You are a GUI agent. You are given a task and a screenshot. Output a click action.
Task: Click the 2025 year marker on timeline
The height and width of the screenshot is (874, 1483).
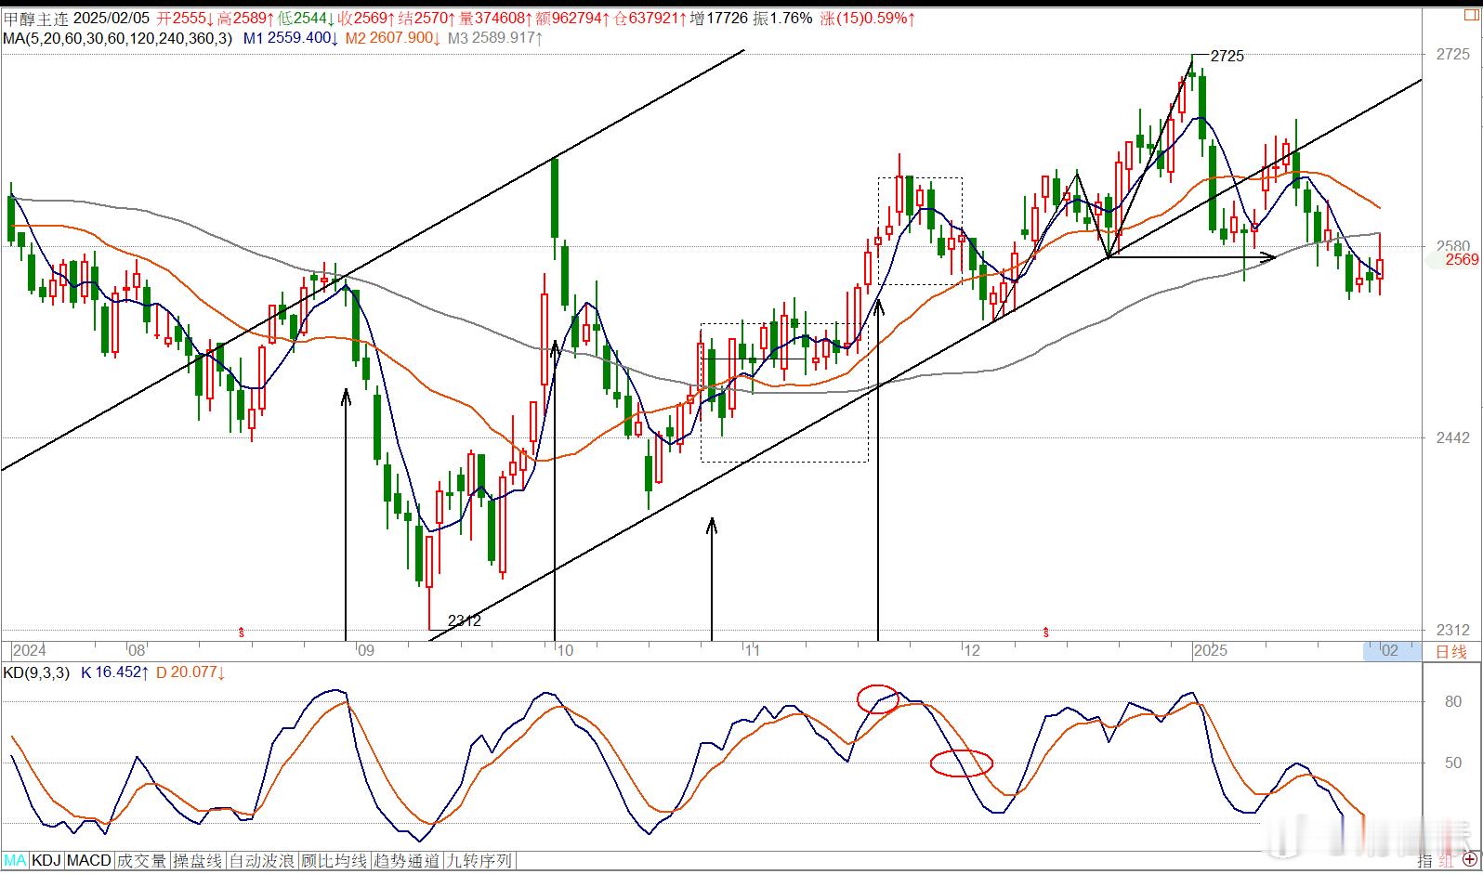click(x=1211, y=650)
